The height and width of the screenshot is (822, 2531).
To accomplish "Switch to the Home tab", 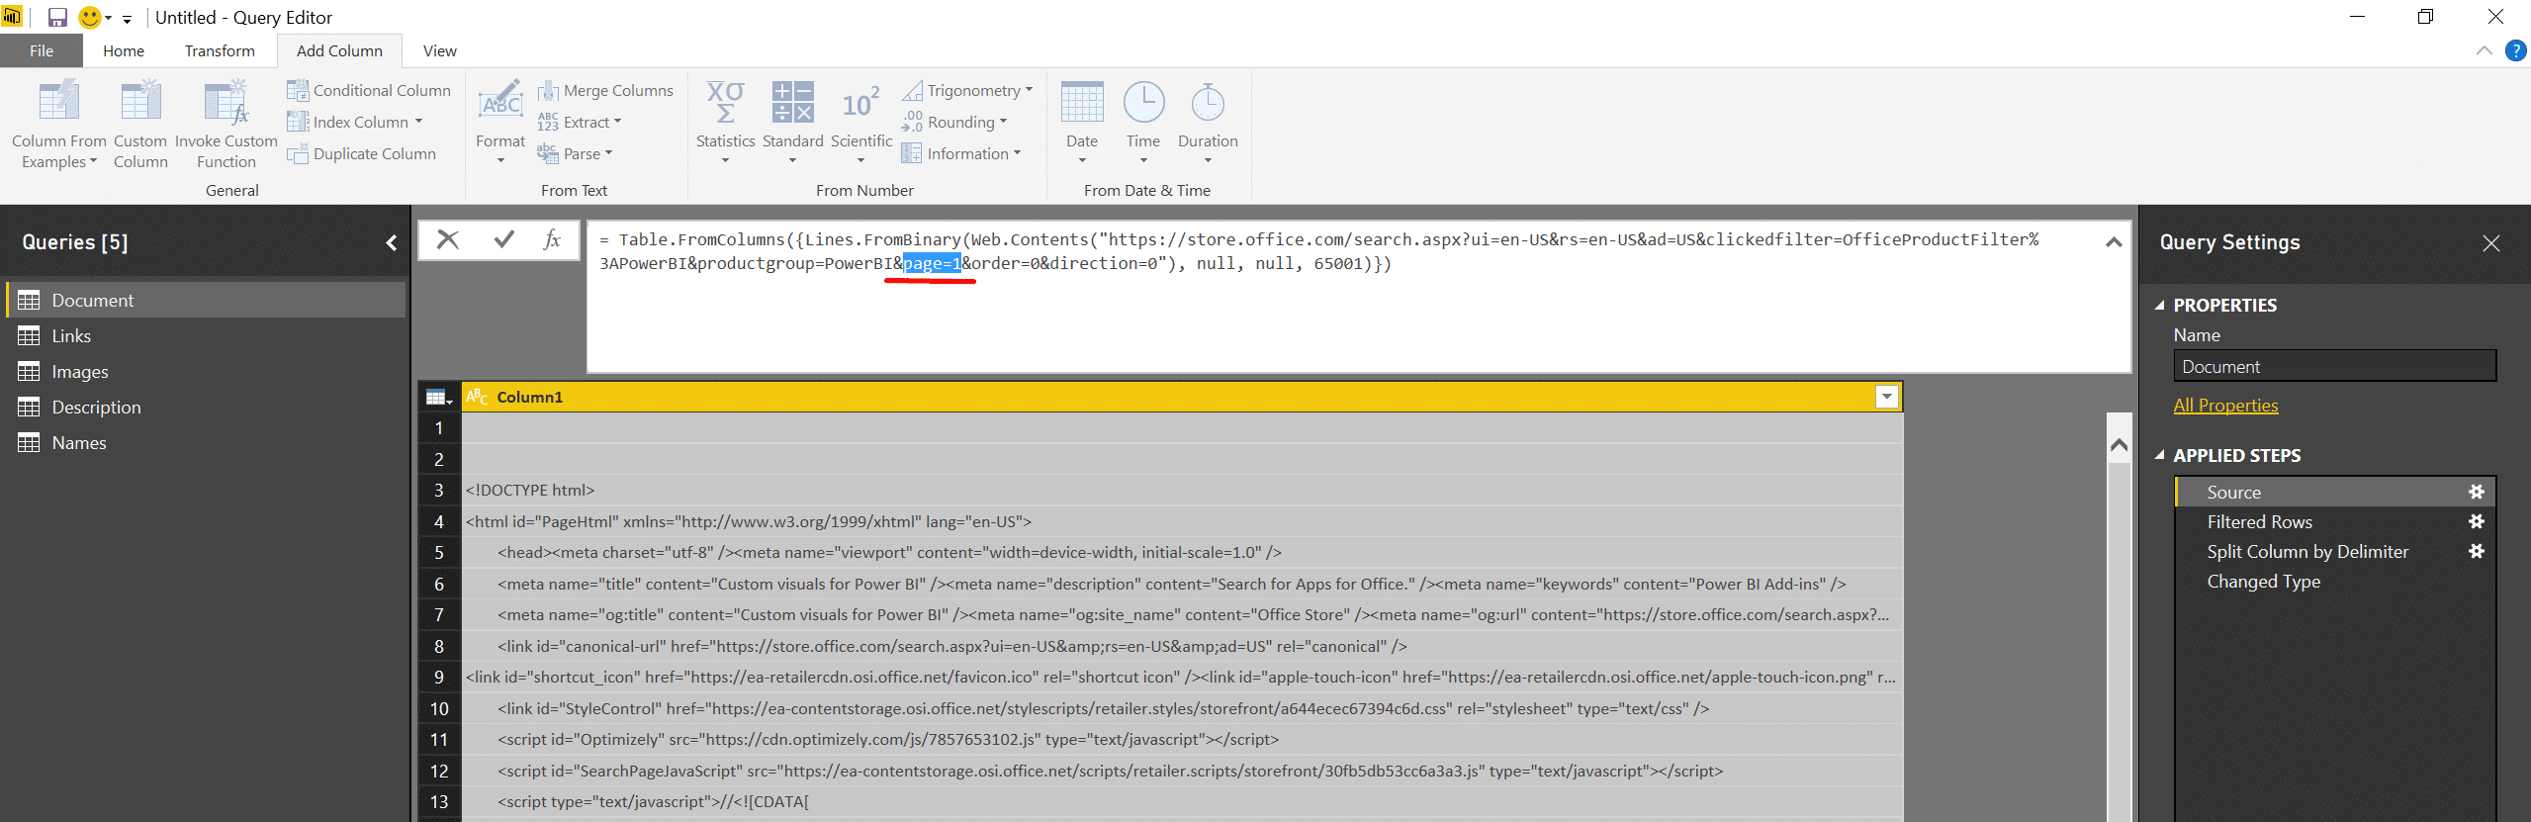I will (124, 50).
